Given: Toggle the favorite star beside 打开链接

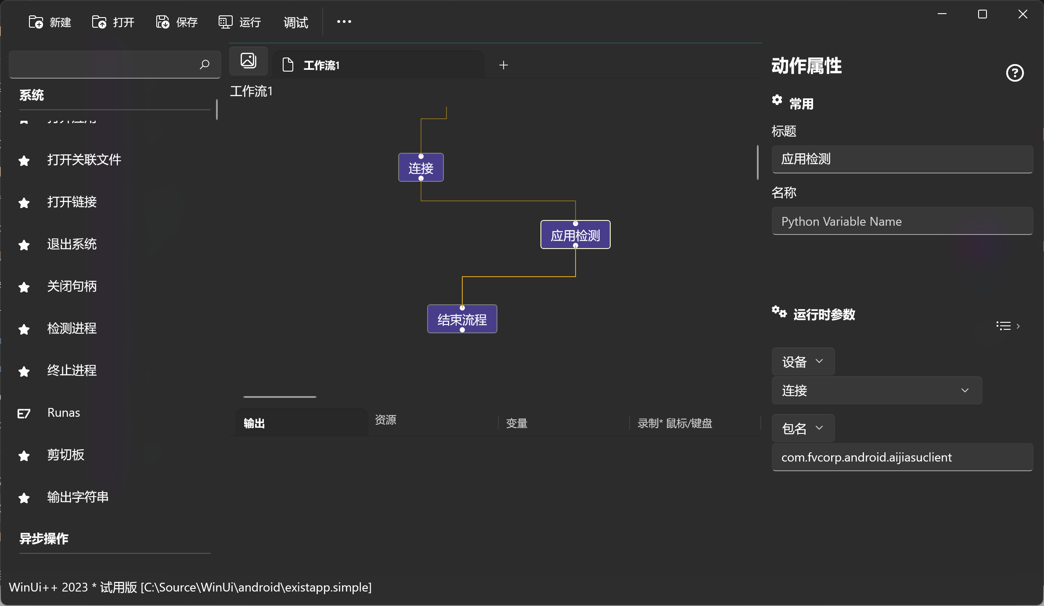Looking at the screenshot, I should click(x=24, y=202).
